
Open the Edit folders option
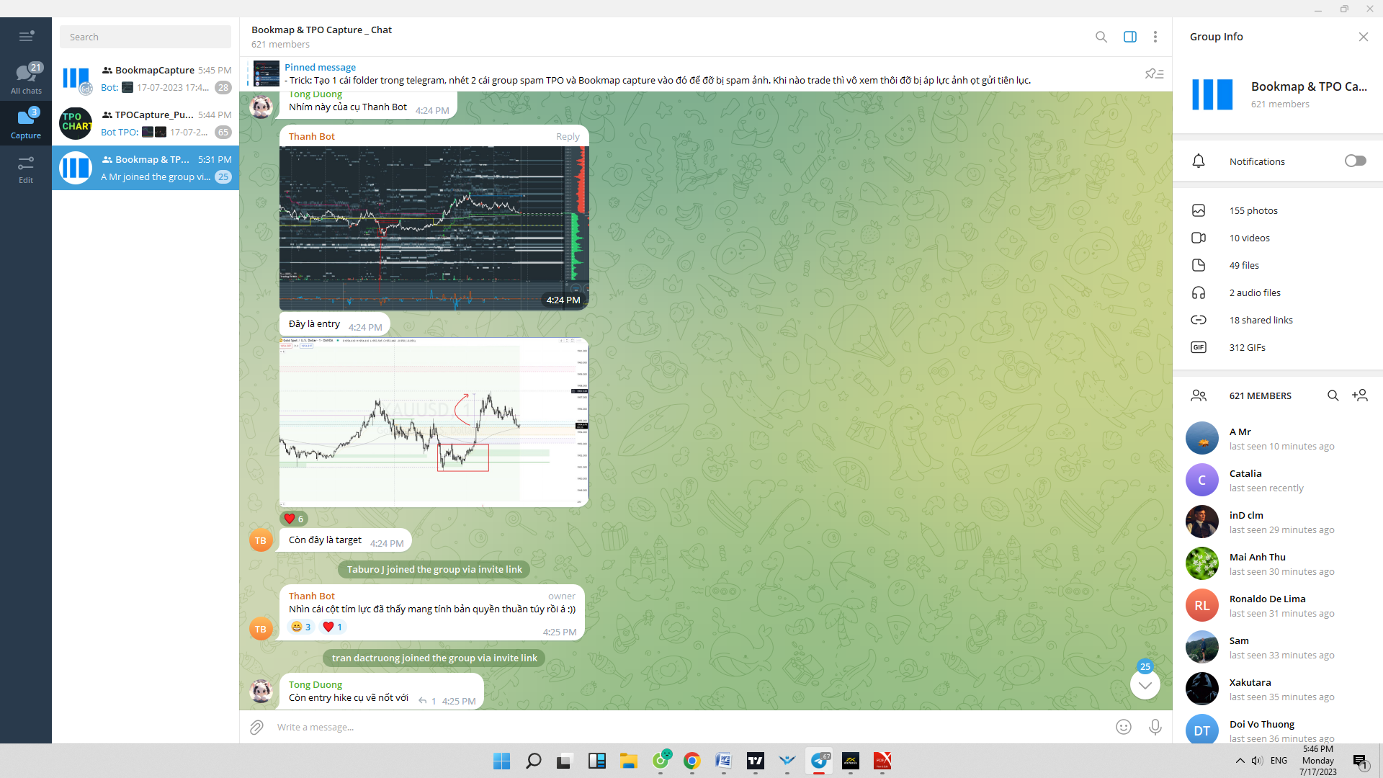pos(26,169)
